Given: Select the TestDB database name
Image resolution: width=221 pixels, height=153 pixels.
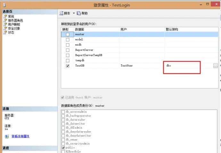Looking at the screenshot, I should (x=80, y=66).
